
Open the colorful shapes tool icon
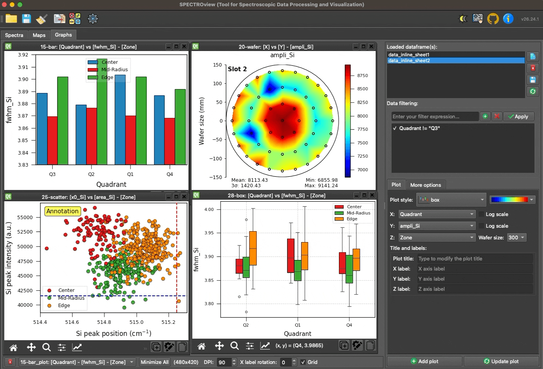click(x=75, y=18)
